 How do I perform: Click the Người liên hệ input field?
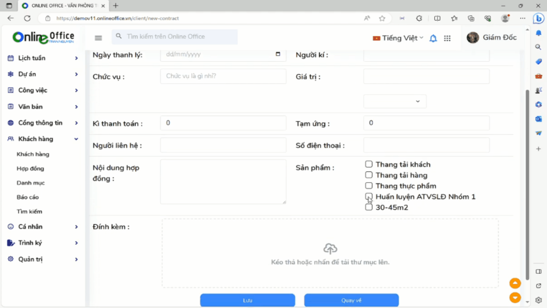coord(223,145)
